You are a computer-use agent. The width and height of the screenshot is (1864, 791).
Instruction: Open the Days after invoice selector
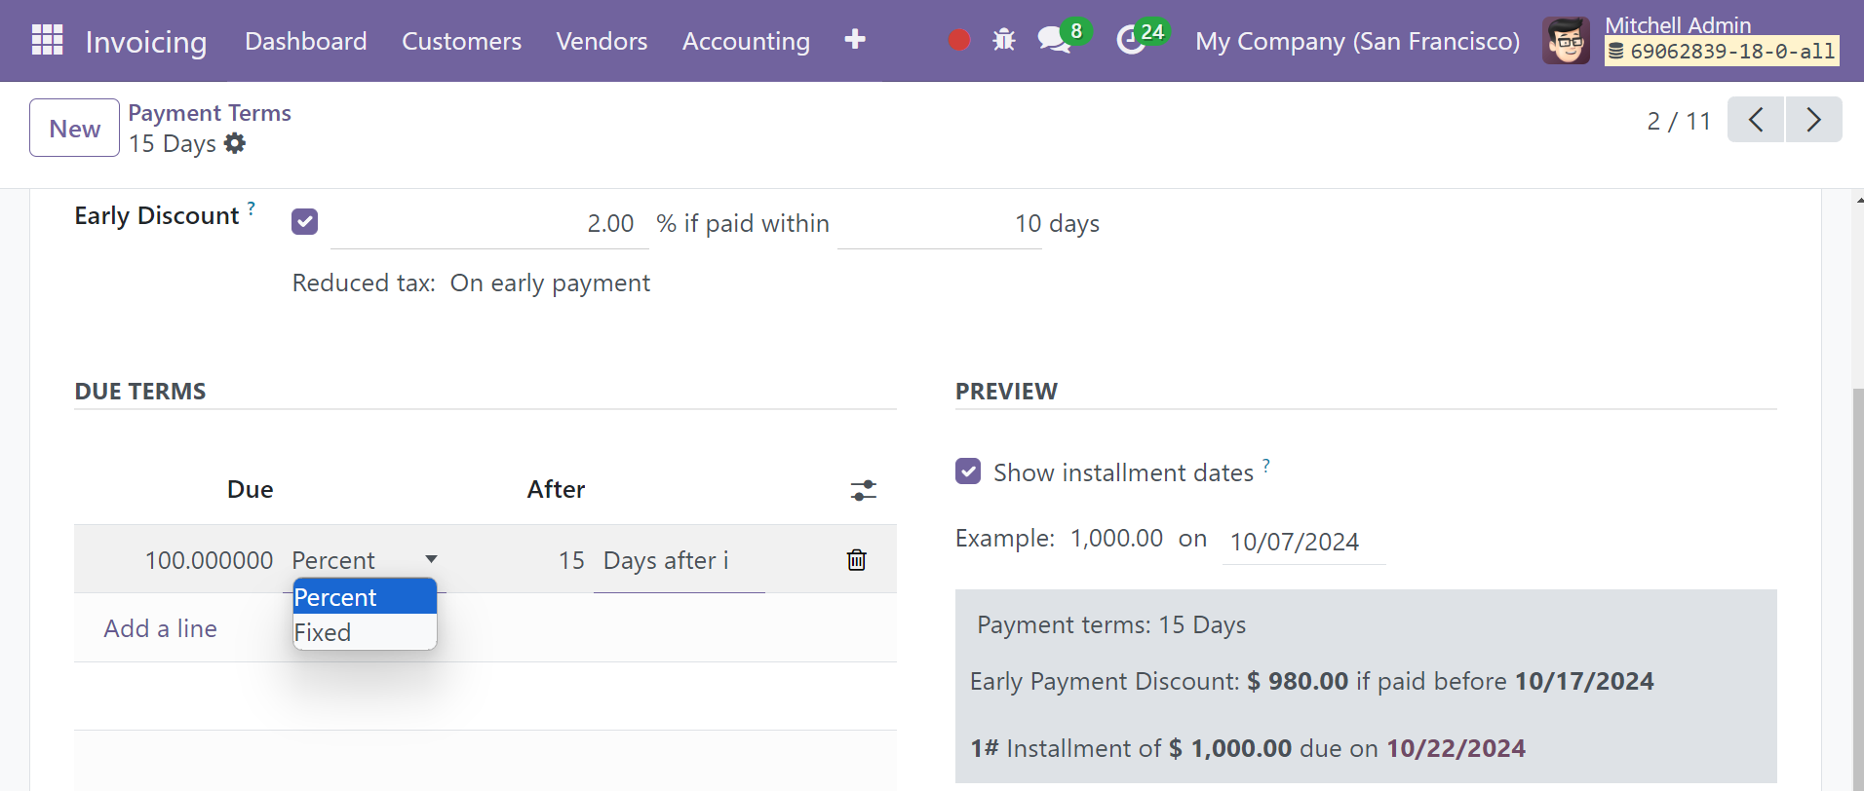point(679,560)
